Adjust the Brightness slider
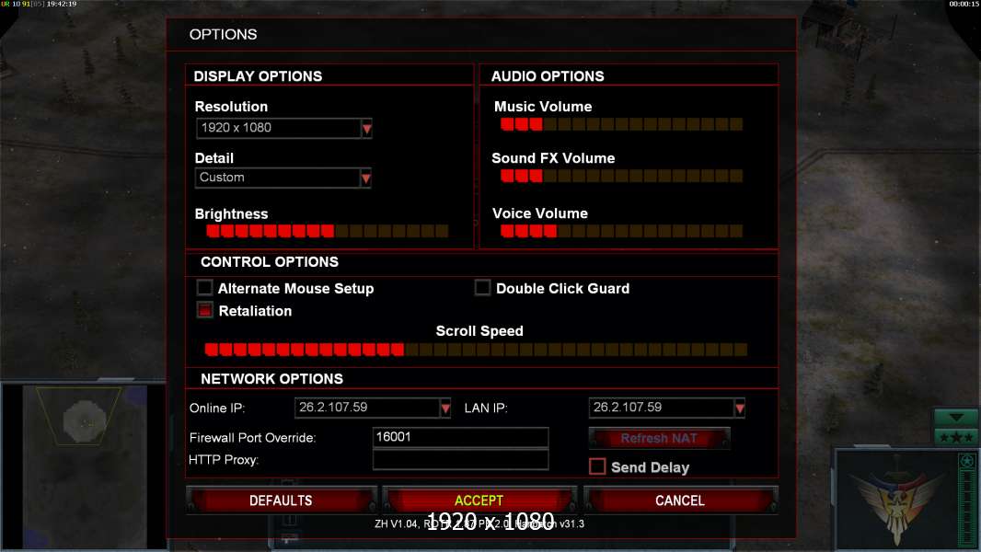The height and width of the screenshot is (552, 981). click(328, 231)
